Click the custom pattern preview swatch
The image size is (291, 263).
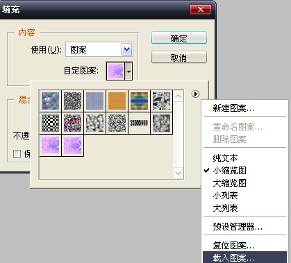tap(116, 71)
